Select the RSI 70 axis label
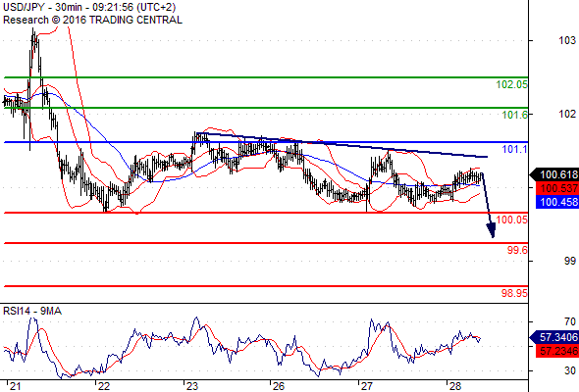This screenshot has height=392, width=579. [x=570, y=322]
